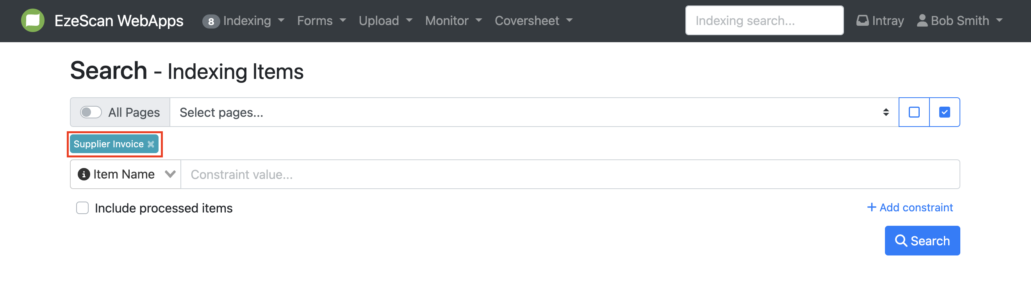Click the deselect all pages empty checkbox button
Image resolution: width=1031 pixels, height=300 pixels.
[x=914, y=112]
